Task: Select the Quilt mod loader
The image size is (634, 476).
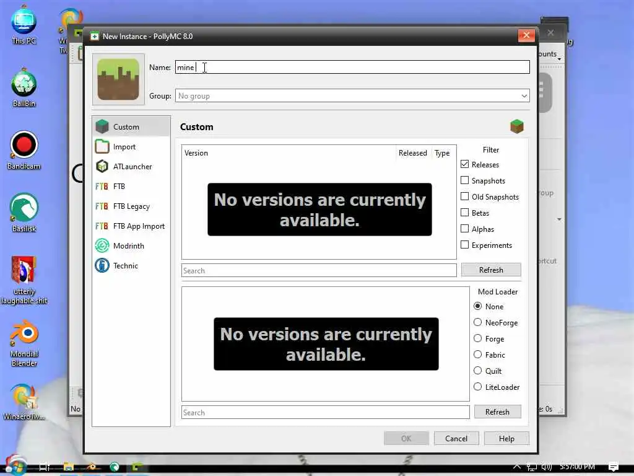Action: 477,371
